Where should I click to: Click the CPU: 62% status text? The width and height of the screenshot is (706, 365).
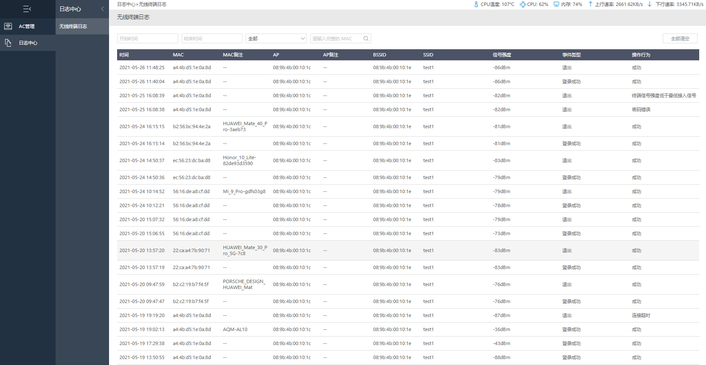click(x=538, y=4)
